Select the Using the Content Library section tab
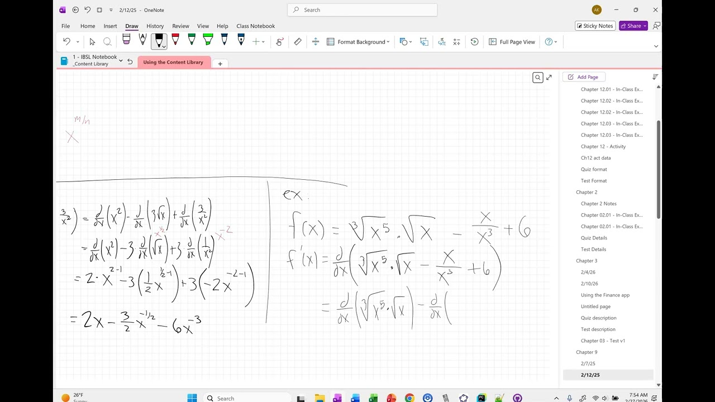Viewport: 715px width, 402px height. 174,62
